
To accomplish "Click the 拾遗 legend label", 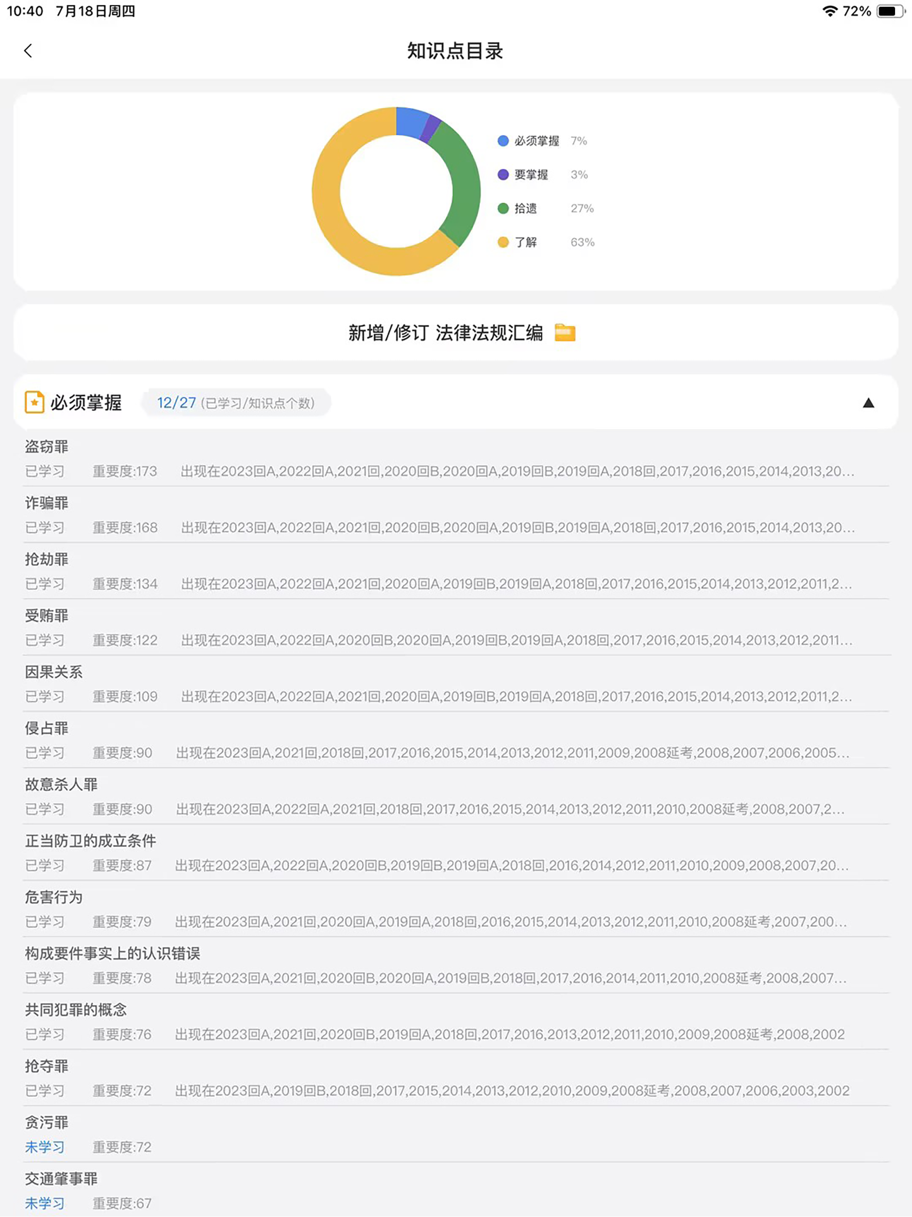I will click(525, 208).
